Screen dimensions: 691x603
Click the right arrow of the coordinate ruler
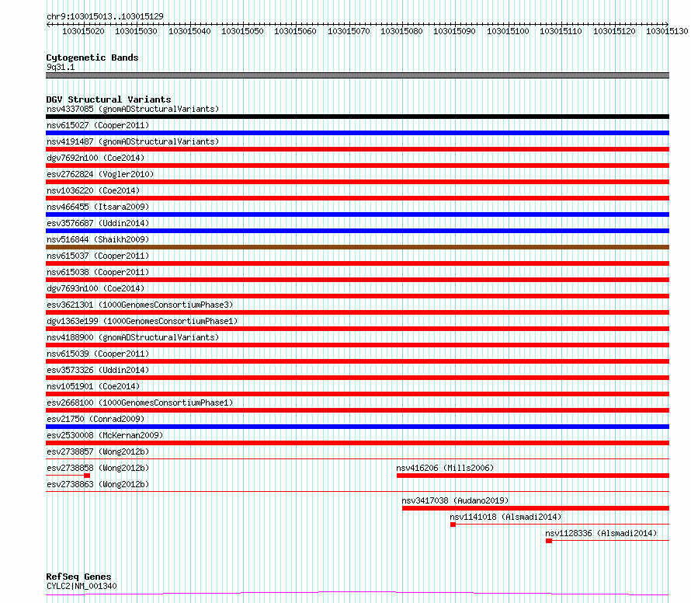666,25
